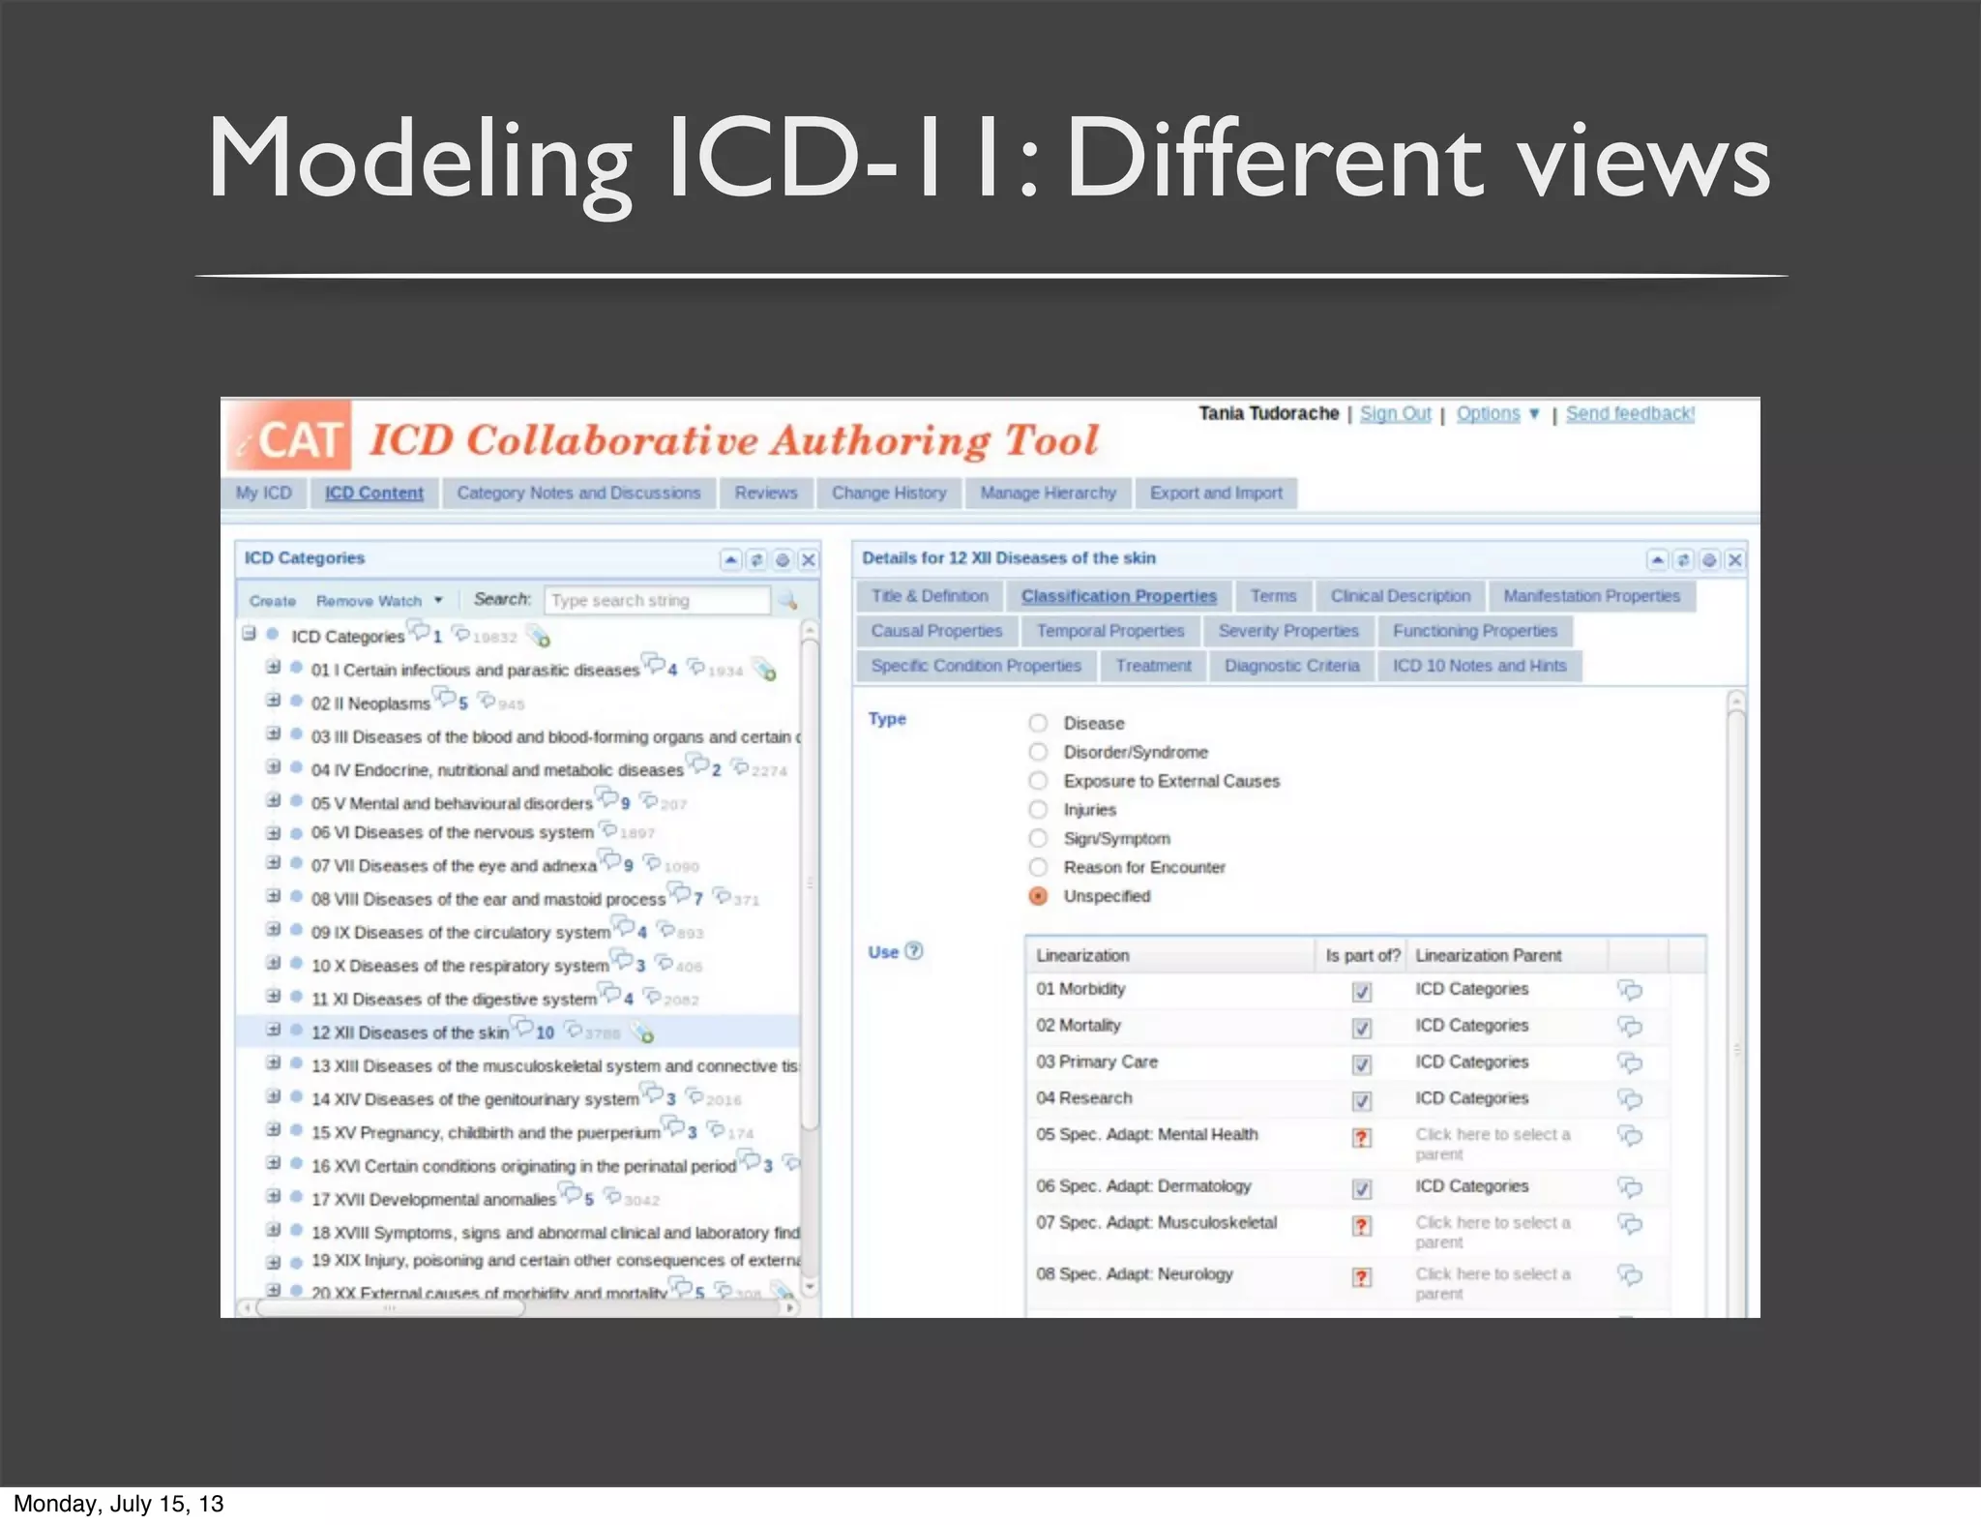The image size is (1981, 1525).
Task: Select the Disease type radio button
Action: point(1038,723)
